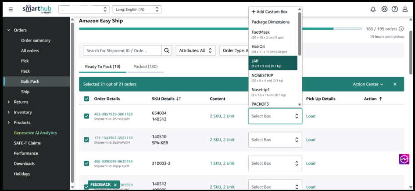Toggle the select-all orders checkbox

click(x=86, y=99)
